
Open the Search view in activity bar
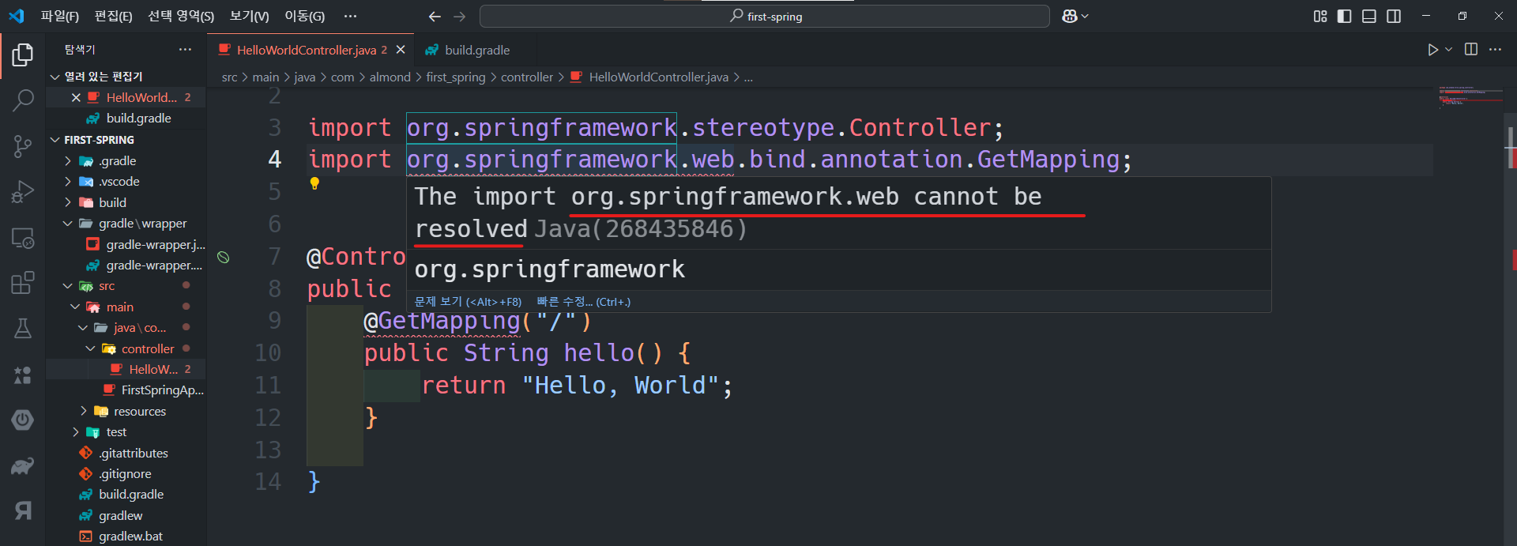tap(23, 100)
